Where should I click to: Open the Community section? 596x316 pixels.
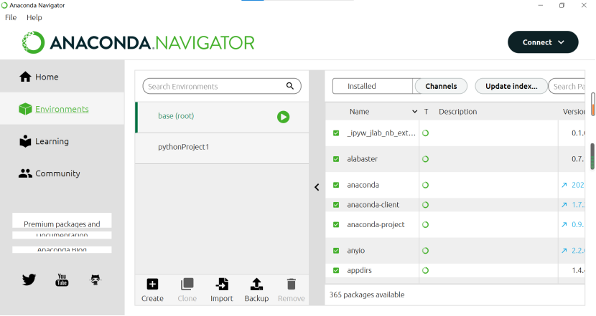coord(50,173)
